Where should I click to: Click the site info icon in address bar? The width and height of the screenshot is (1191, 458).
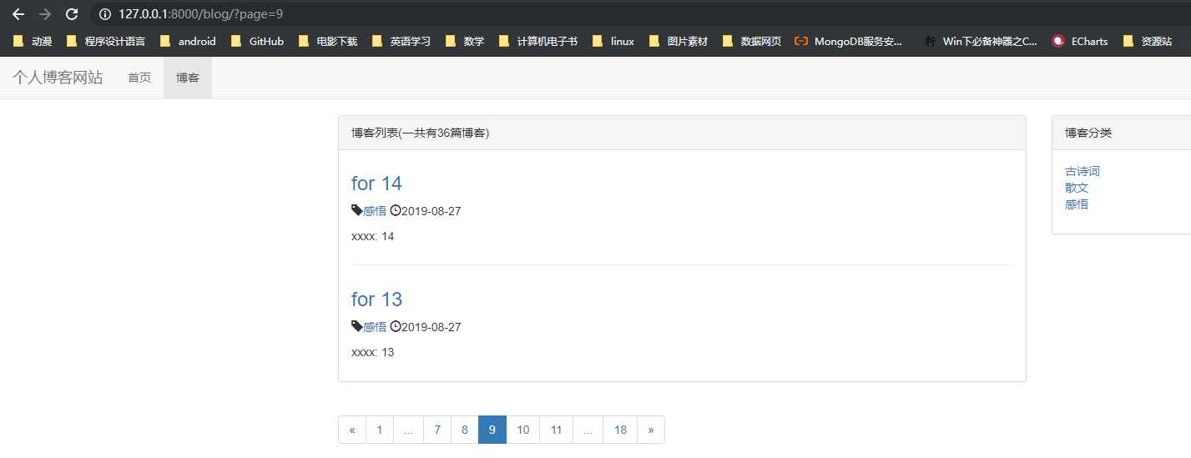pyautogui.click(x=104, y=14)
